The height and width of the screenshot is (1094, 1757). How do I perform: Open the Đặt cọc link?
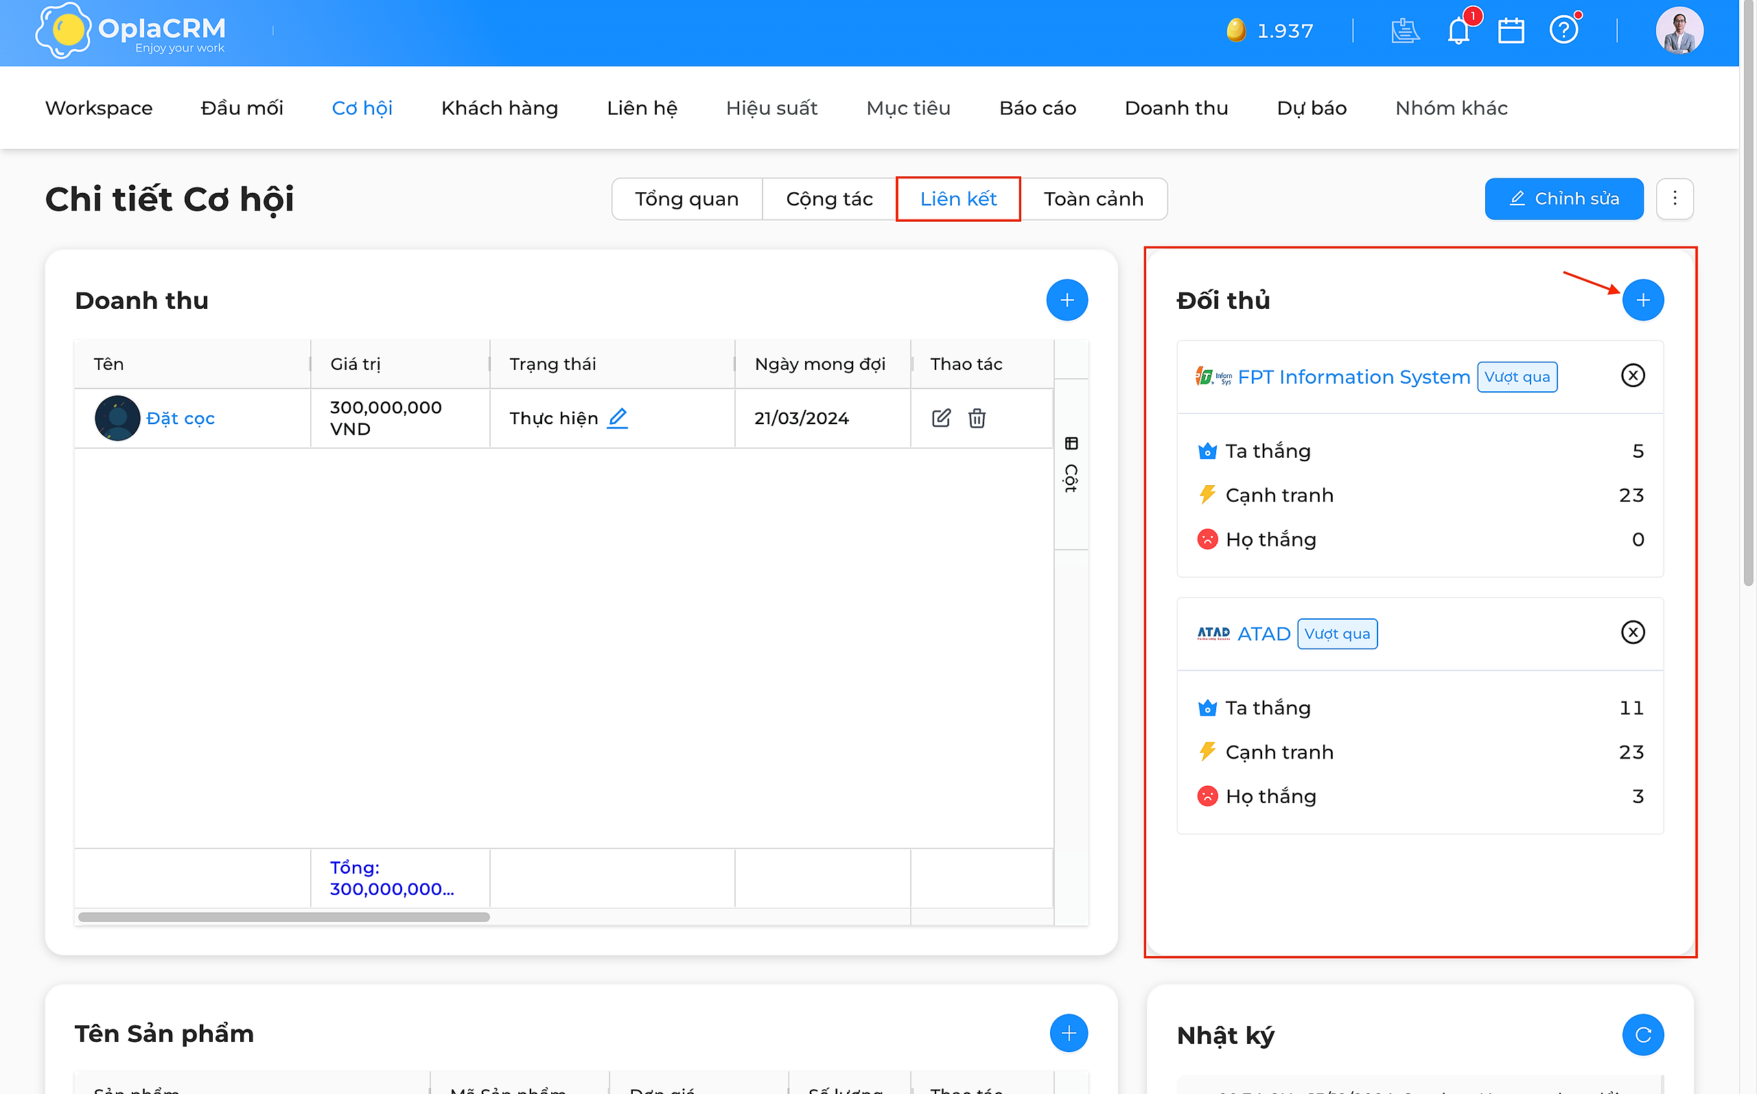(180, 417)
